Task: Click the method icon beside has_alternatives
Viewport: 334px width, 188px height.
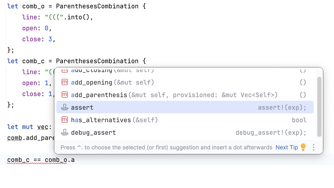Action: (x=65, y=120)
